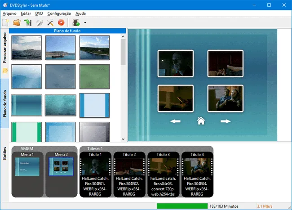Select the turquoise cloudy texture background
The height and width of the screenshot is (210, 292).
61,105
